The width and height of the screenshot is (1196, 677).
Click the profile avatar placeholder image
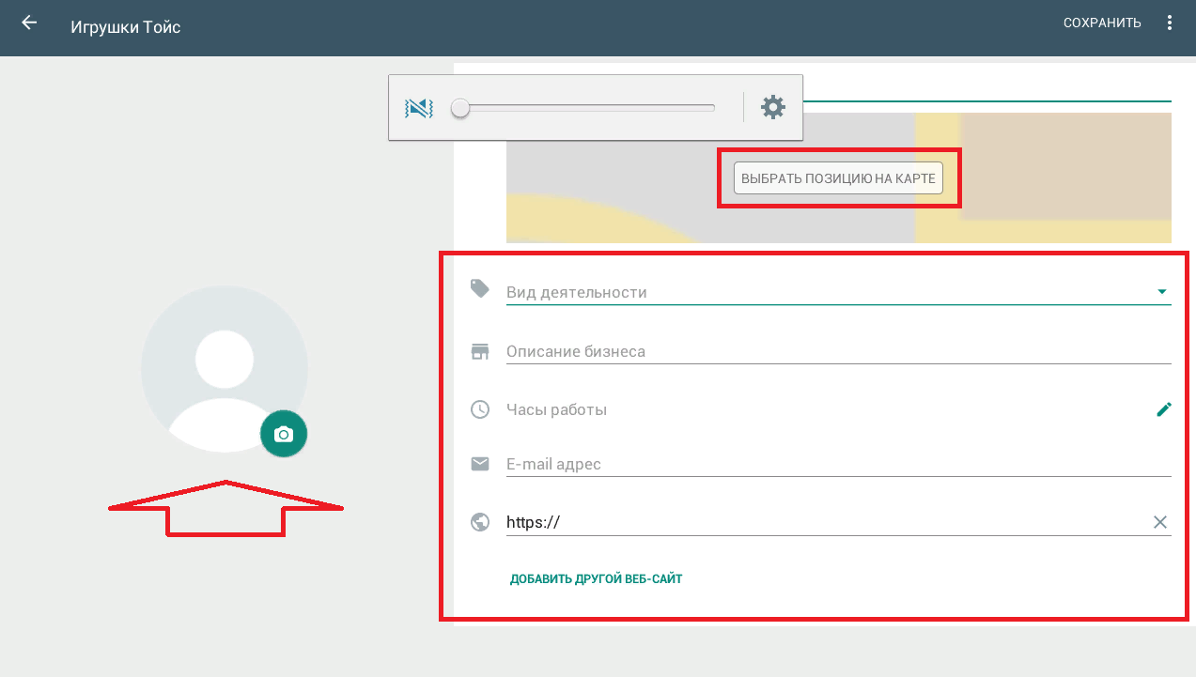pyautogui.click(x=224, y=368)
